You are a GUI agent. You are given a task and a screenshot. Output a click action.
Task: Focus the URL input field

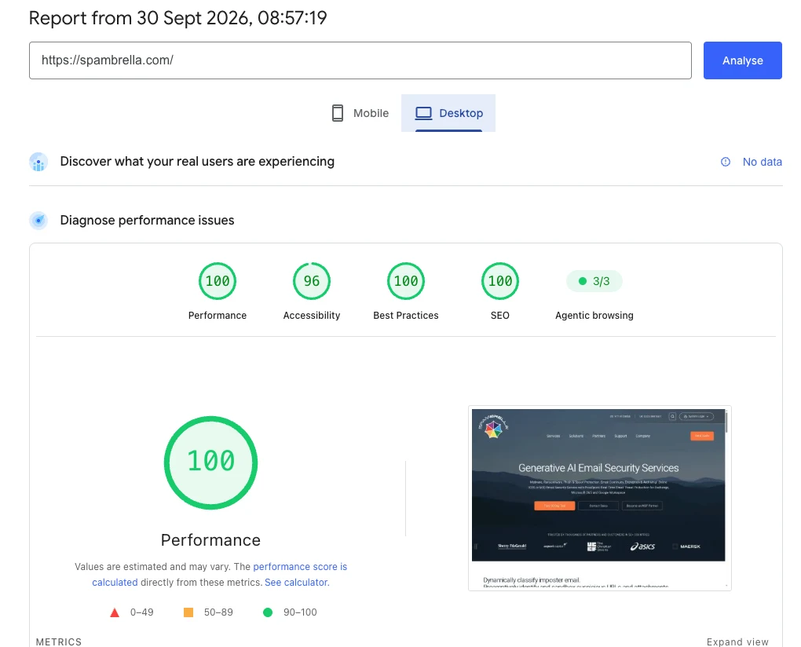point(360,60)
